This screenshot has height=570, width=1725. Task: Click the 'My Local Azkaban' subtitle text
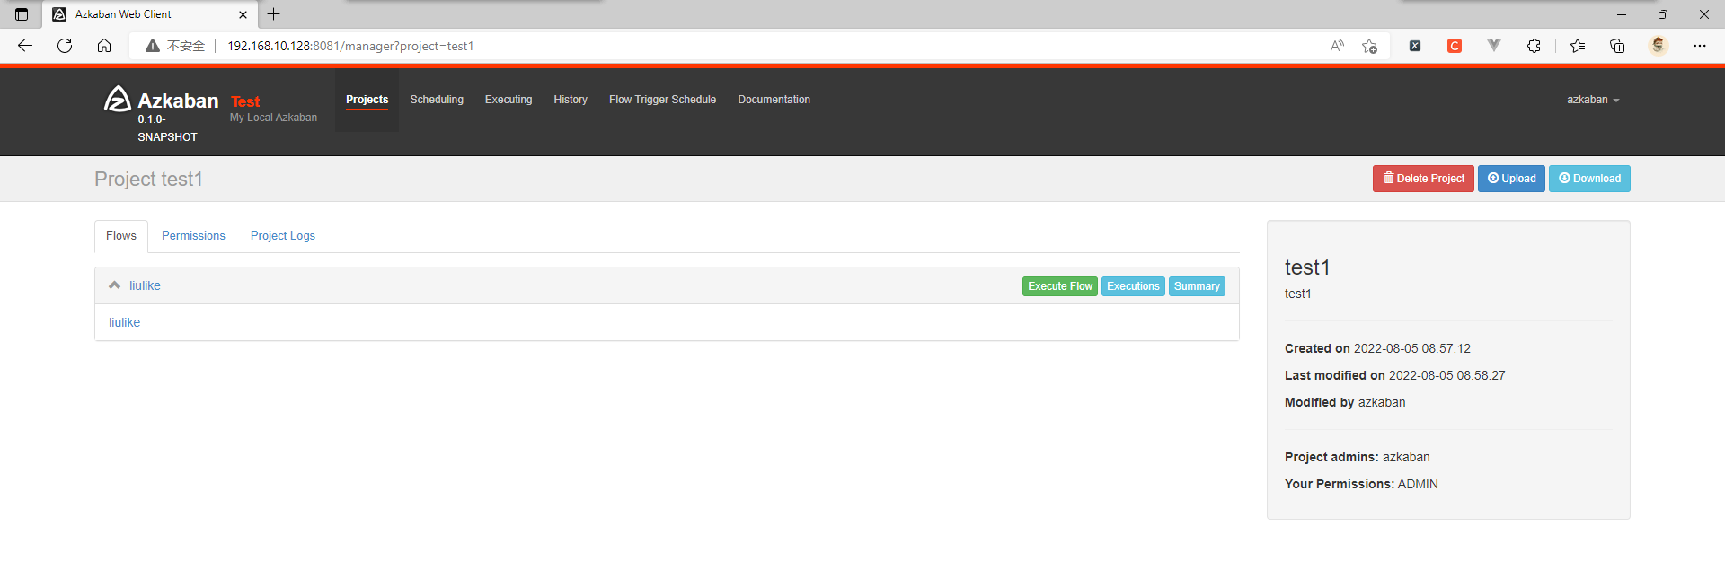[273, 118]
